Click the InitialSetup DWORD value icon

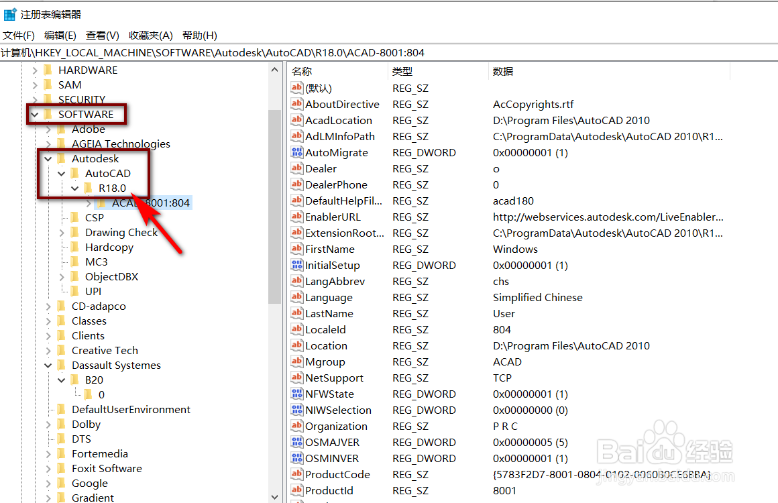[x=296, y=264]
